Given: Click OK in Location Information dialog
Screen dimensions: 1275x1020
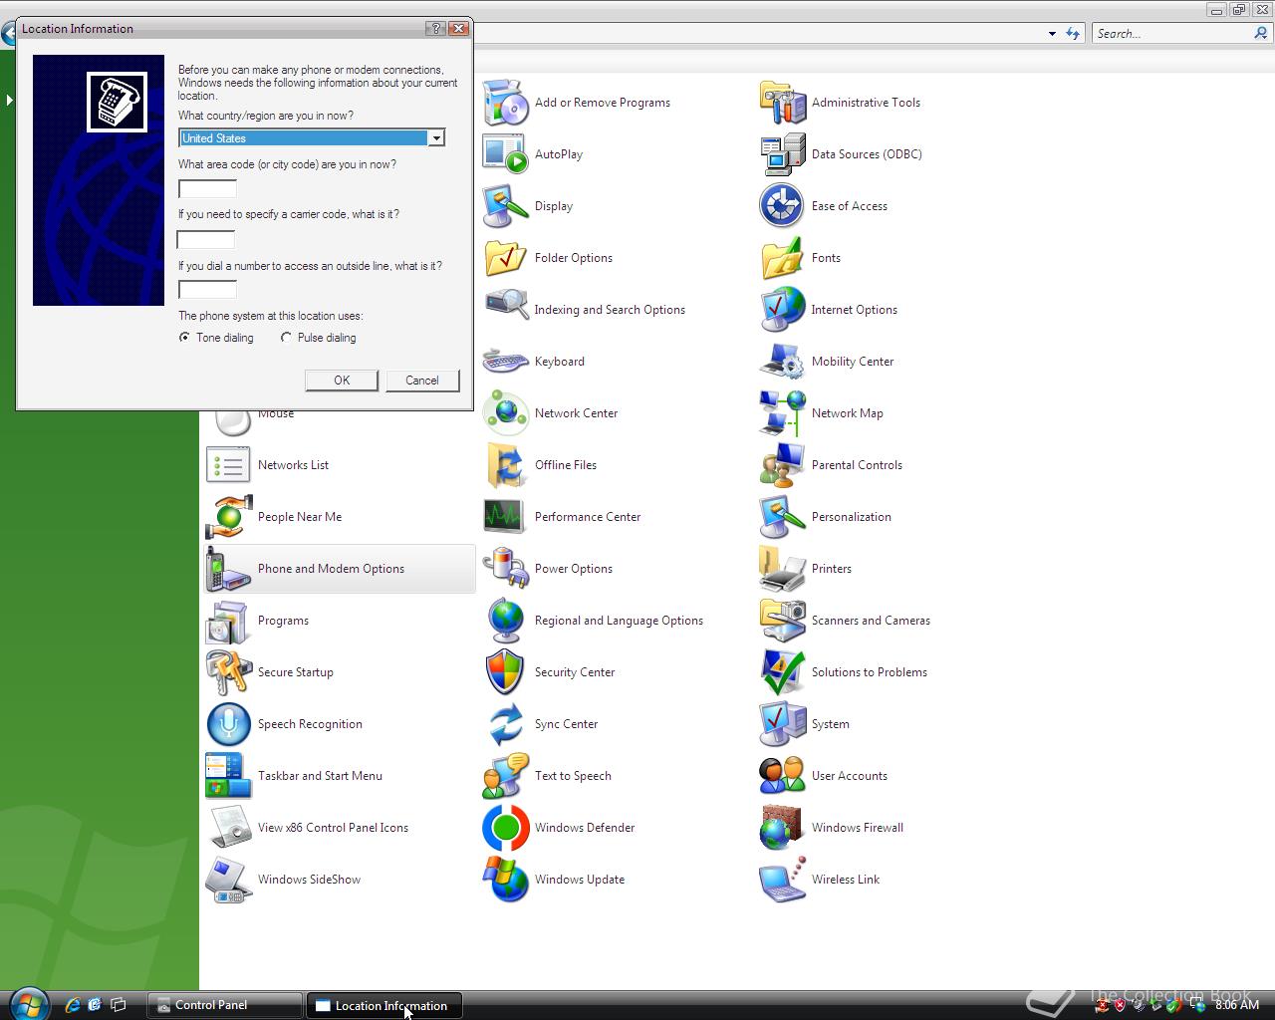Looking at the screenshot, I should (342, 381).
